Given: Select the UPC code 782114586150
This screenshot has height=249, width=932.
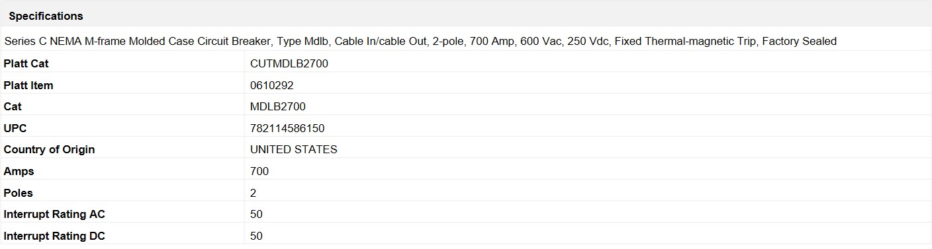Looking at the screenshot, I should pos(287,128).
